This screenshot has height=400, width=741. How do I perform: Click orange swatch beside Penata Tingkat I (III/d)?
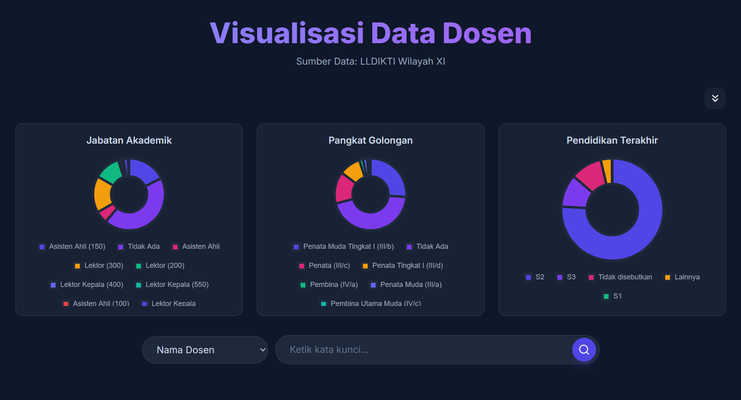point(365,266)
